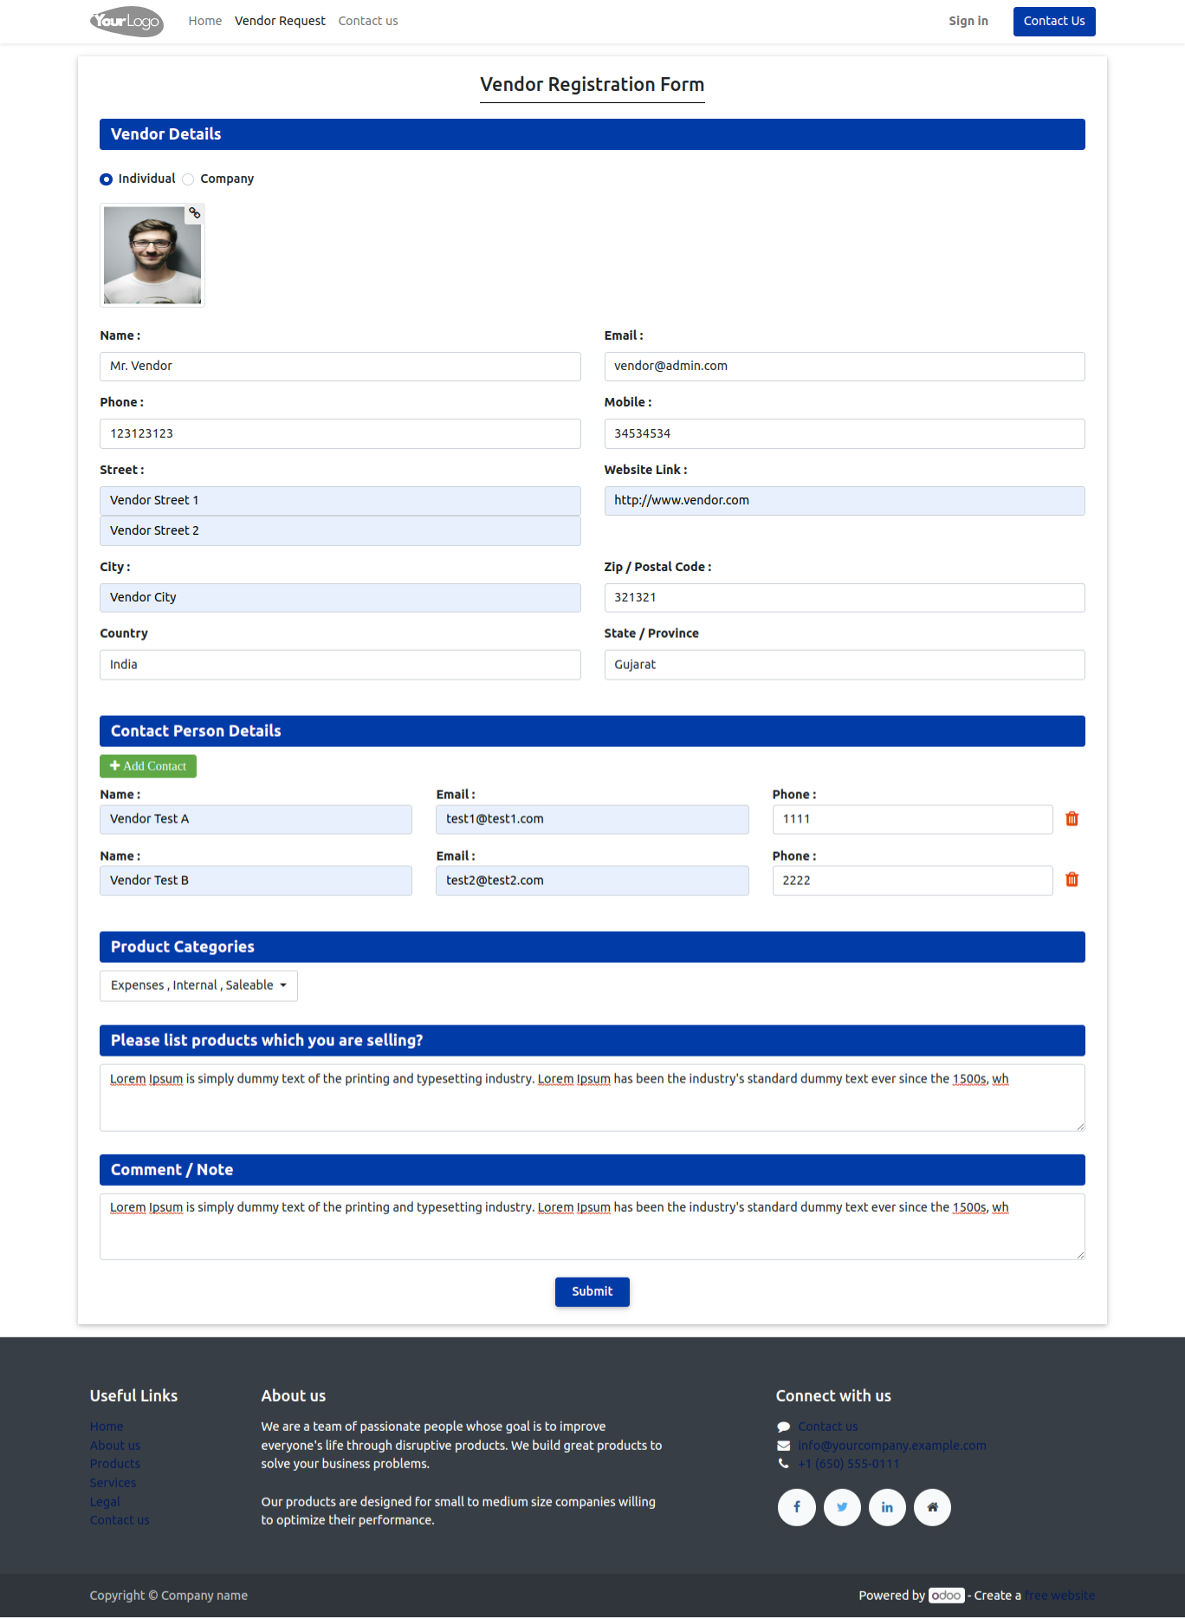Click the chat bubble icon in footer

pos(784,1427)
